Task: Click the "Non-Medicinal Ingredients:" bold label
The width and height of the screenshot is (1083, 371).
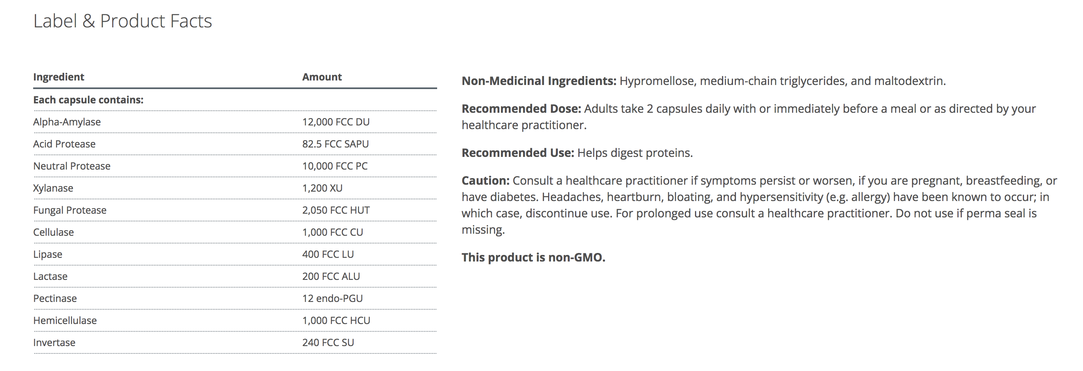Action: point(539,81)
